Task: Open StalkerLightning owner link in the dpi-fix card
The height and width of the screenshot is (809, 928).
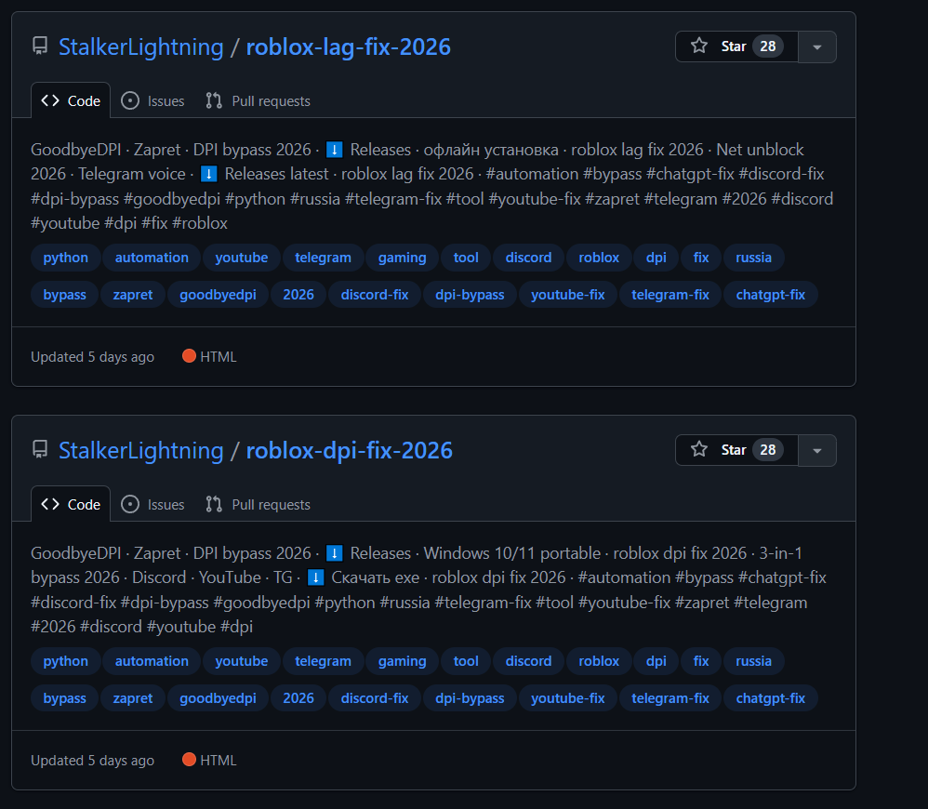Action: click(x=140, y=450)
